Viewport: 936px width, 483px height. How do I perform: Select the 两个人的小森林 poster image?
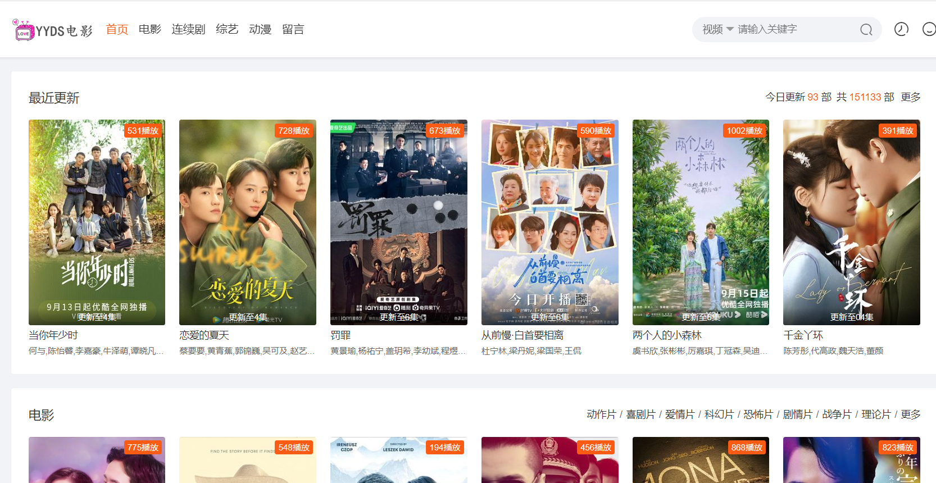(x=701, y=222)
